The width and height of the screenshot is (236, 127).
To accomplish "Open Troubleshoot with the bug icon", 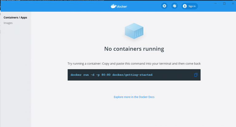I will [x=175, y=6].
